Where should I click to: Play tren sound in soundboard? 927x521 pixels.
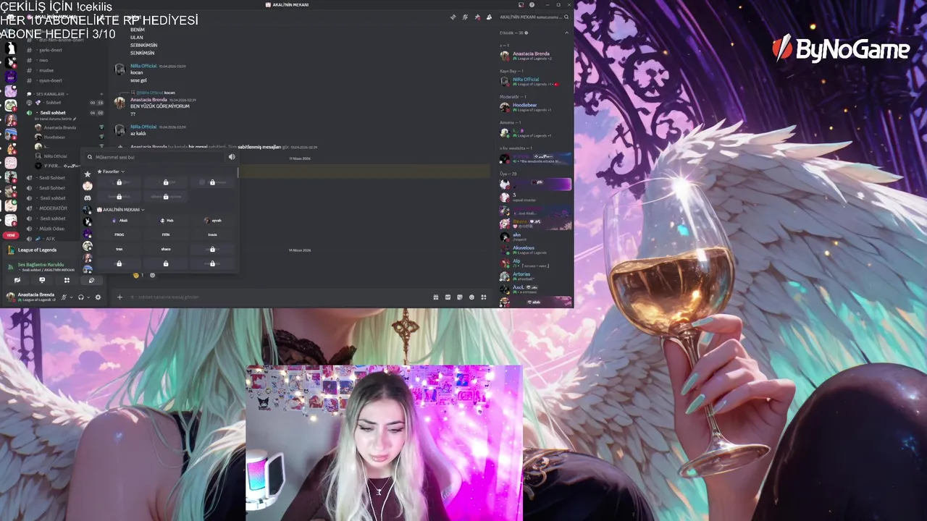119,249
